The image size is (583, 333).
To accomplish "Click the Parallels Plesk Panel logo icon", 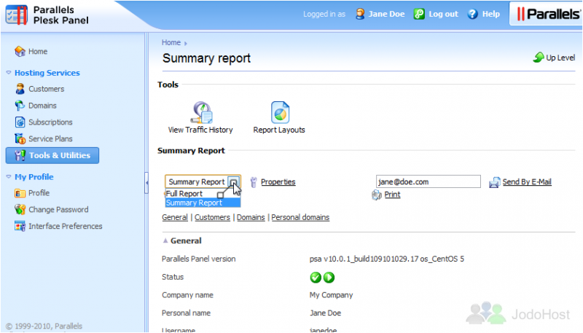I will point(16,15).
